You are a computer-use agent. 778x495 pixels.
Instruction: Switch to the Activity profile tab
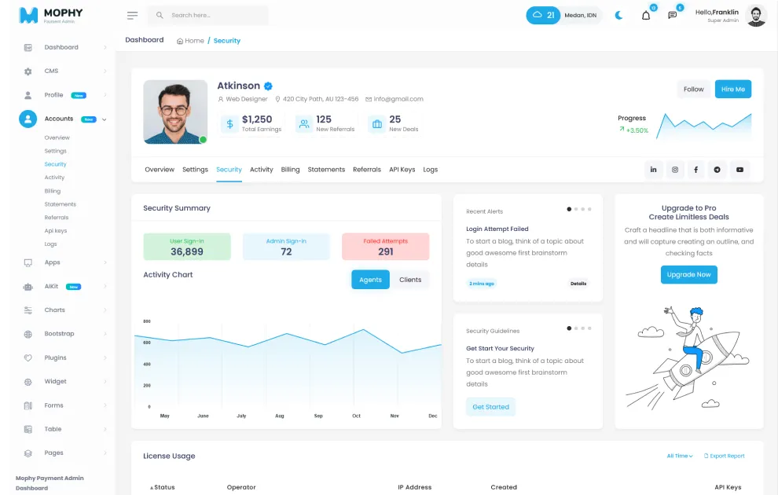(262, 170)
